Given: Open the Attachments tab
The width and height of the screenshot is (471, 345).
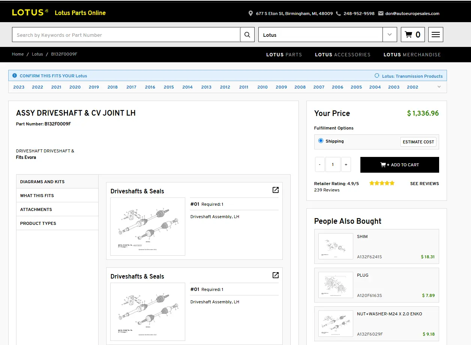Looking at the screenshot, I should [x=57, y=209].
